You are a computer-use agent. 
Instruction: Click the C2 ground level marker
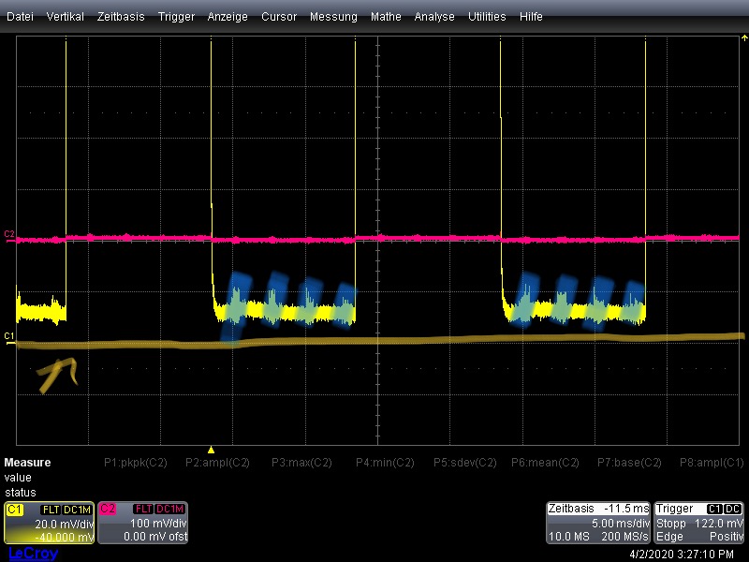(9, 235)
